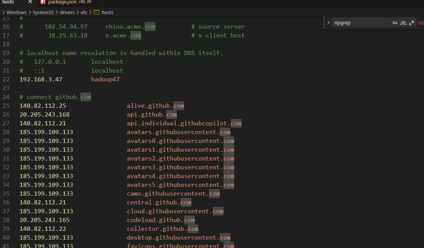Click line number 24 in gutter
This screenshot has width=424, height=248.
tap(6, 97)
